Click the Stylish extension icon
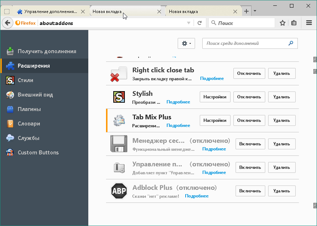Image resolution: width=317 pixels, height=226 pixels. [x=119, y=97]
